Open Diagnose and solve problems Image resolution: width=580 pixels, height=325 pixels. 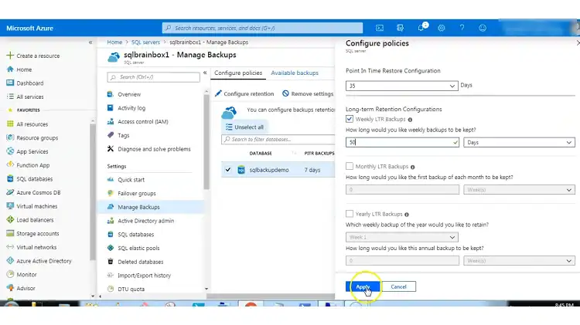pos(149,149)
